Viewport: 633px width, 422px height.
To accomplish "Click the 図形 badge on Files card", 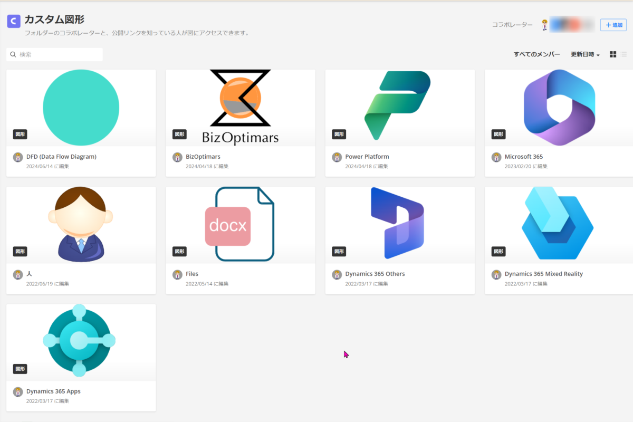I will click(179, 252).
